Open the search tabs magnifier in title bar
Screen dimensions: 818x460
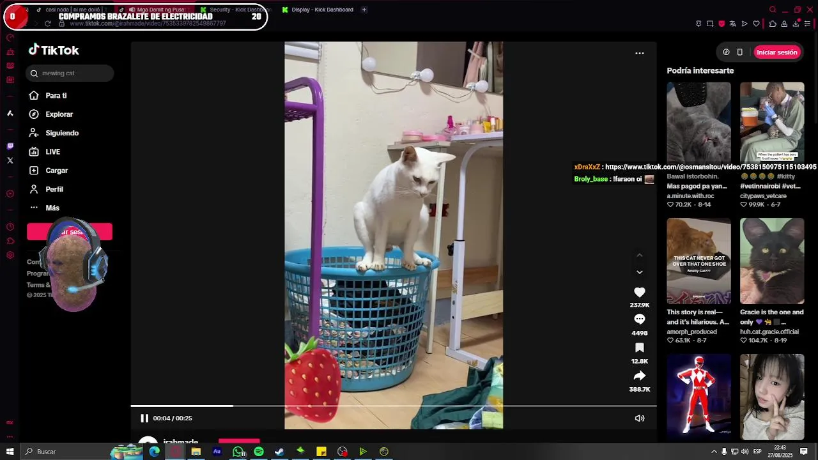pyautogui.click(x=773, y=10)
